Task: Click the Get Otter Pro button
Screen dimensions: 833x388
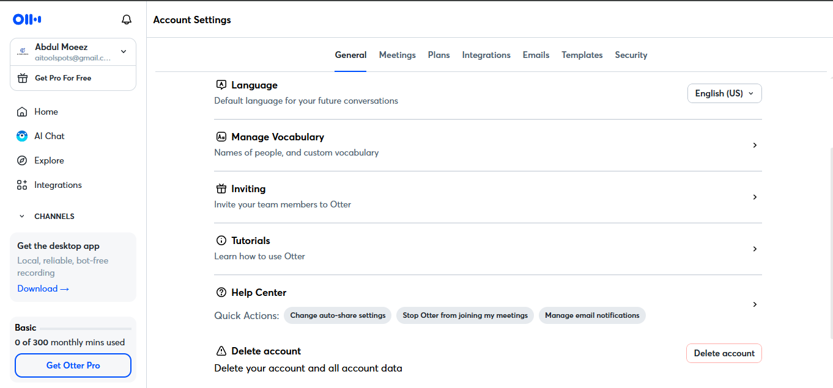Action: click(73, 365)
